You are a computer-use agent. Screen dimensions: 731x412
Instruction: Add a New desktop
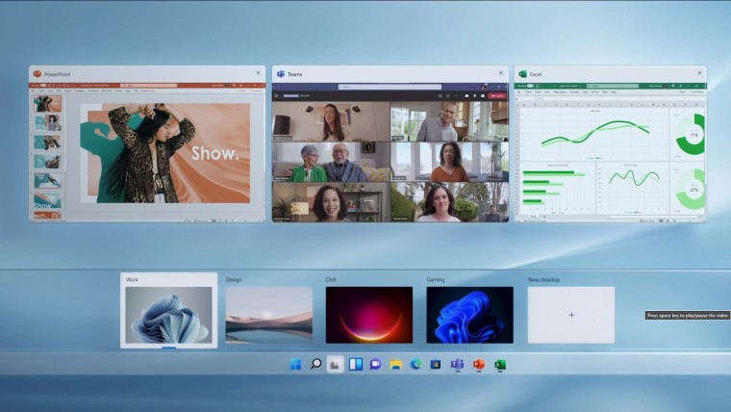pyautogui.click(x=570, y=315)
